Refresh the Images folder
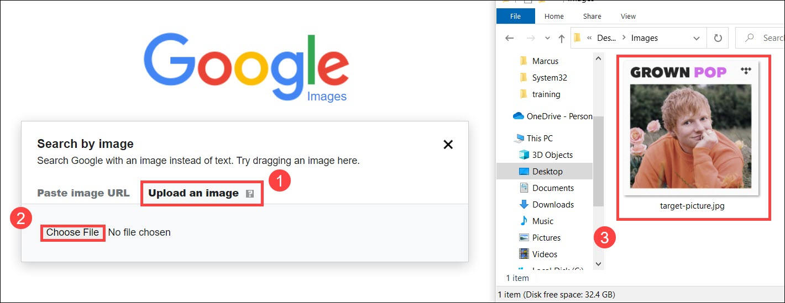Viewport: 785px width, 303px height. [718, 38]
